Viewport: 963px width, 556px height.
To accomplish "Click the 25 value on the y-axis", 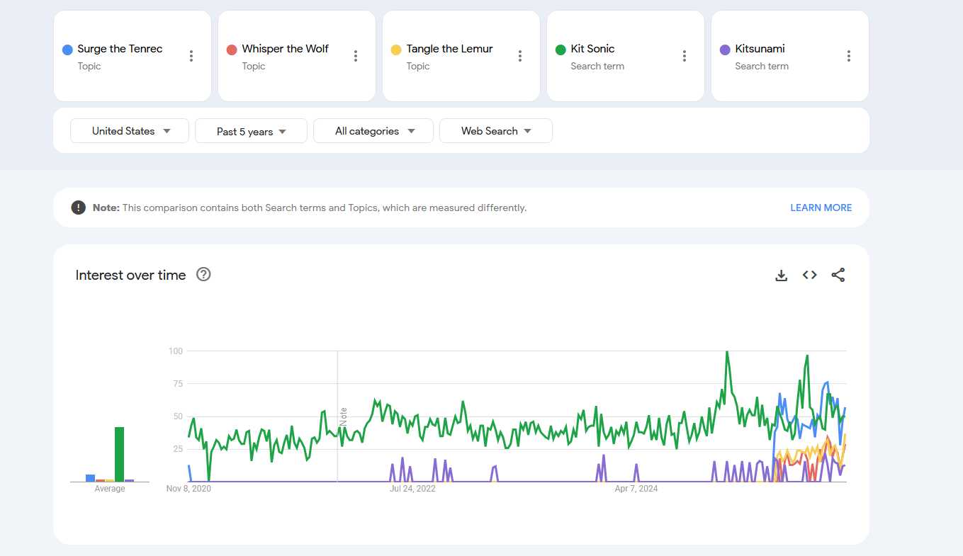I will click(x=178, y=449).
